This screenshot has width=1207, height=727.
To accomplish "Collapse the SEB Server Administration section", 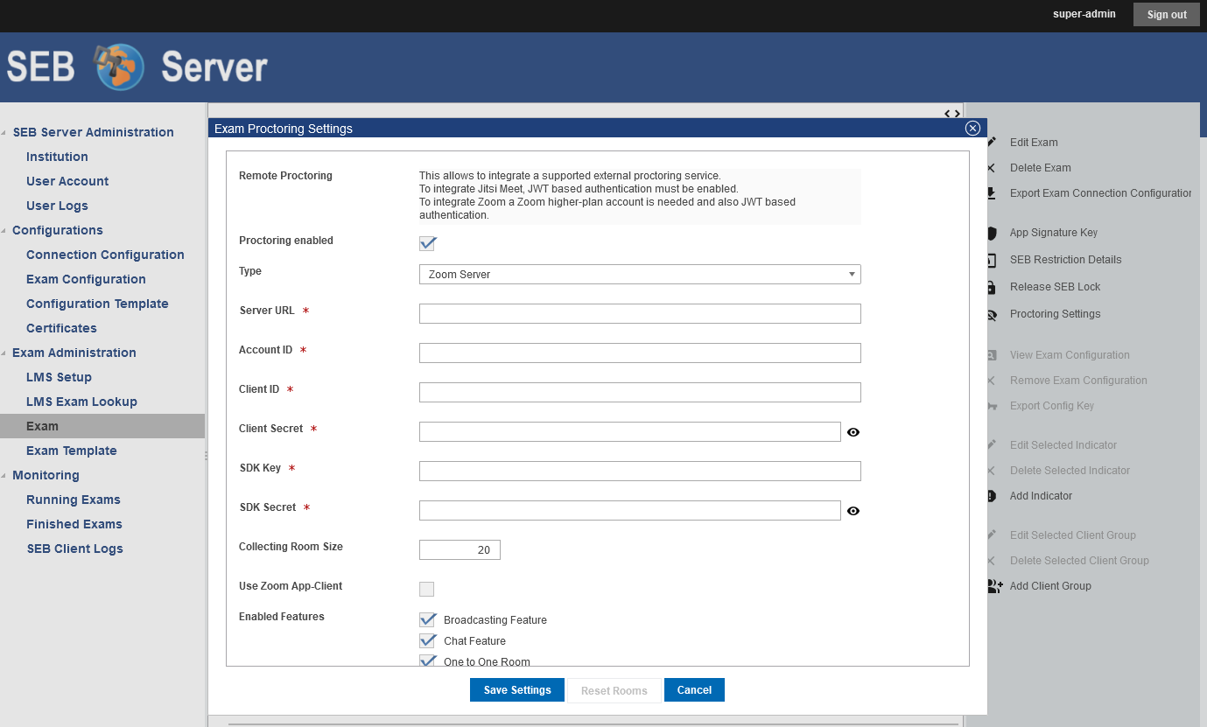I will click(x=5, y=133).
